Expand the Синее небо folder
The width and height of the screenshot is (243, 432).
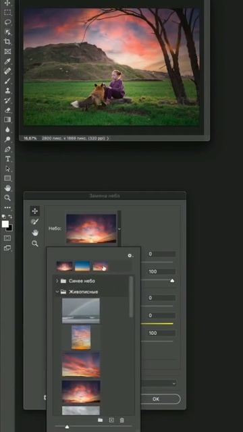[x=57, y=281]
